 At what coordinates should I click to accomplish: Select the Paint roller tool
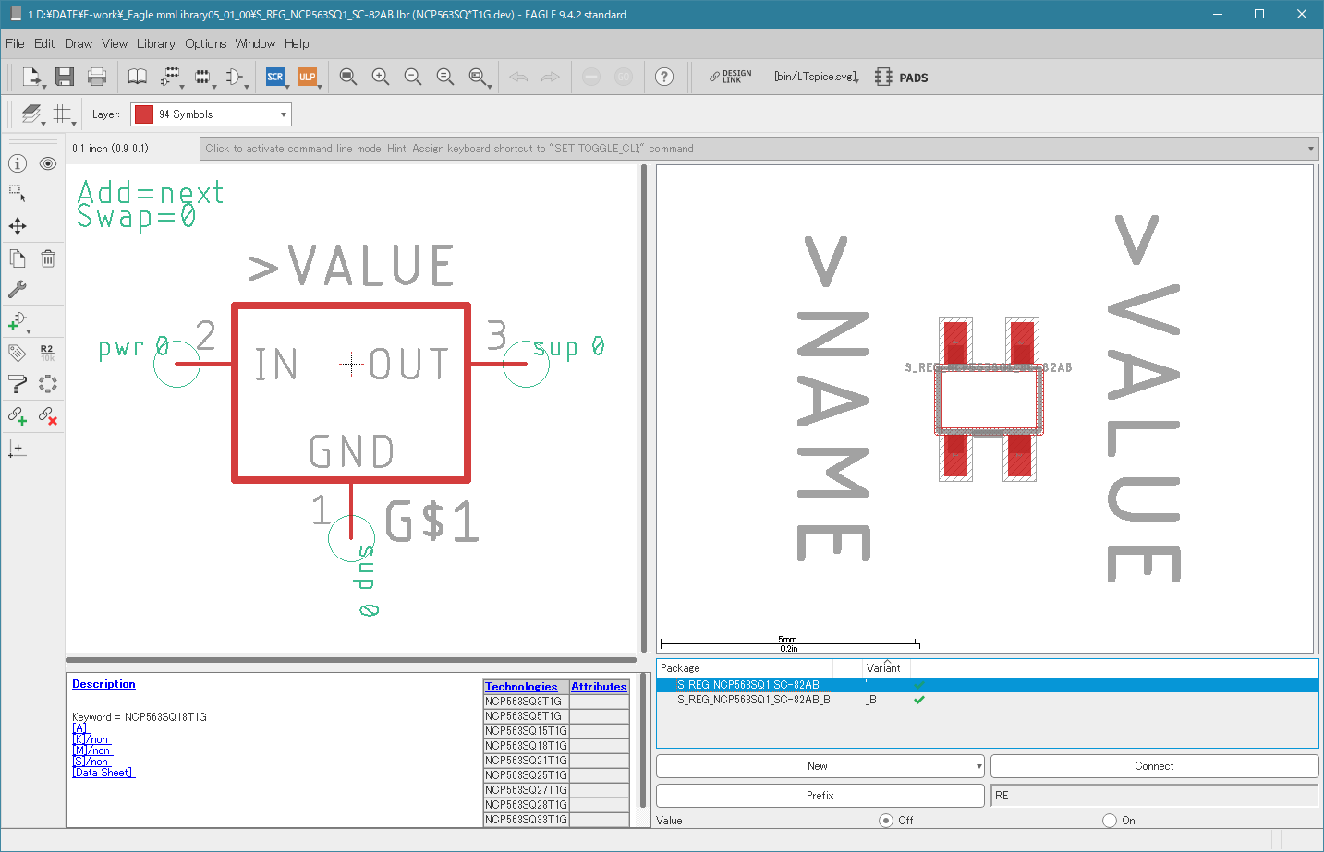[x=18, y=384]
